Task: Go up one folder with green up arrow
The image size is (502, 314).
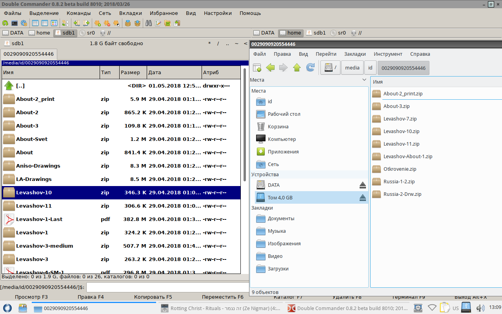Action: pyautogui.click(x=297, y=68)
